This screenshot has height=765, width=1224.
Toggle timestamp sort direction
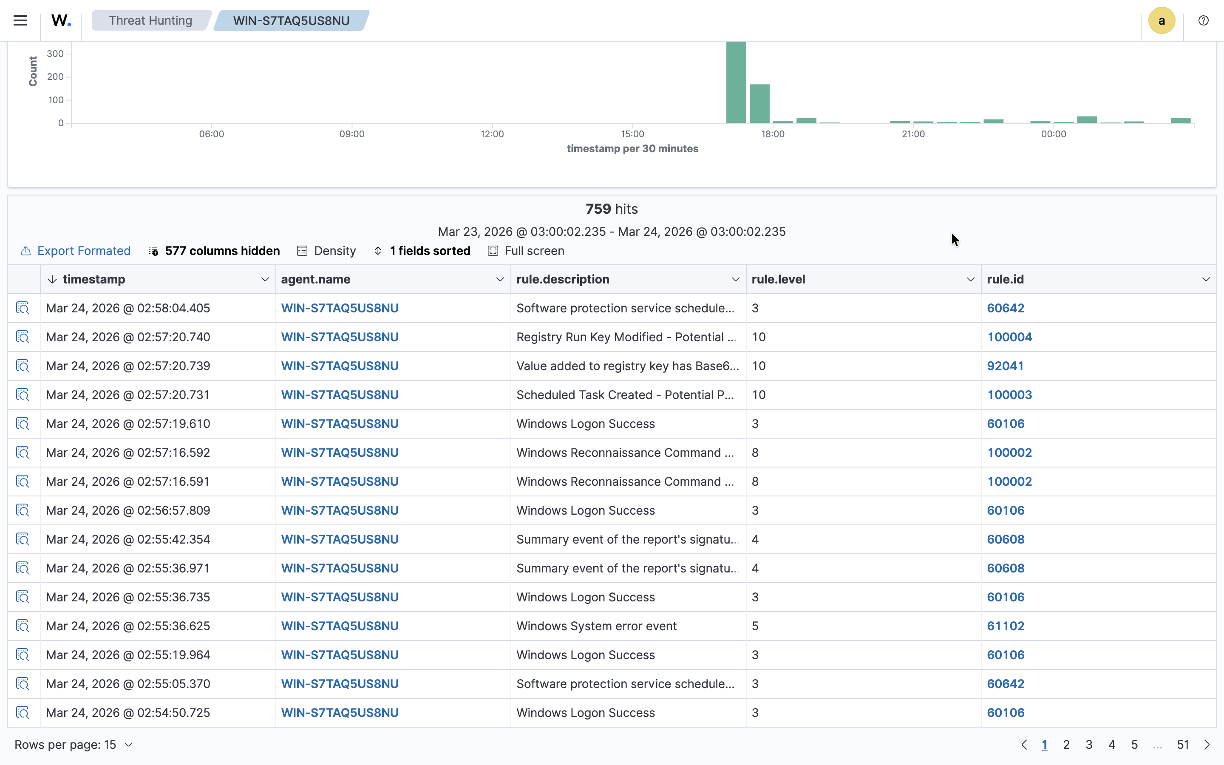coord(52,279)
